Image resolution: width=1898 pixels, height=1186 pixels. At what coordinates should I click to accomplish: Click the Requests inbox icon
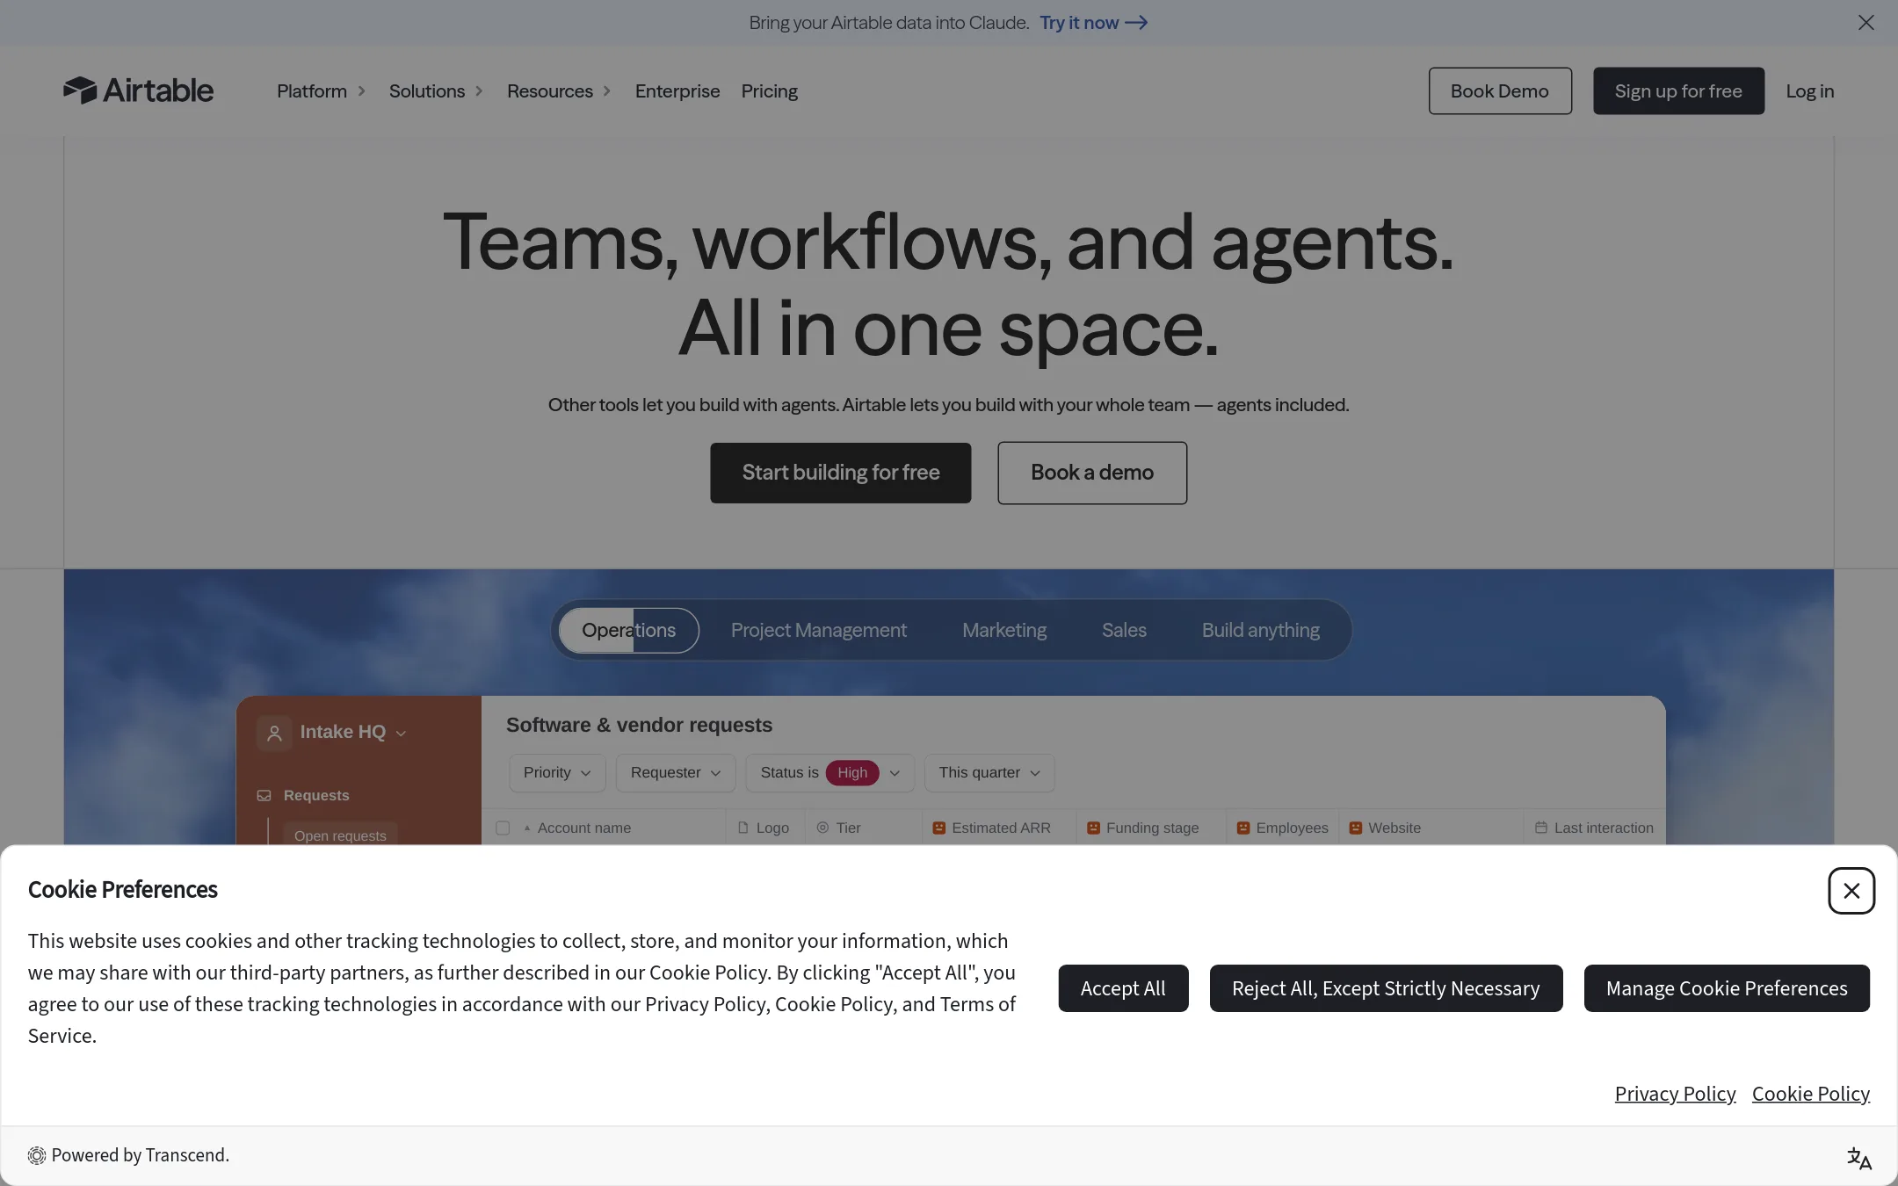pos(264,796)
